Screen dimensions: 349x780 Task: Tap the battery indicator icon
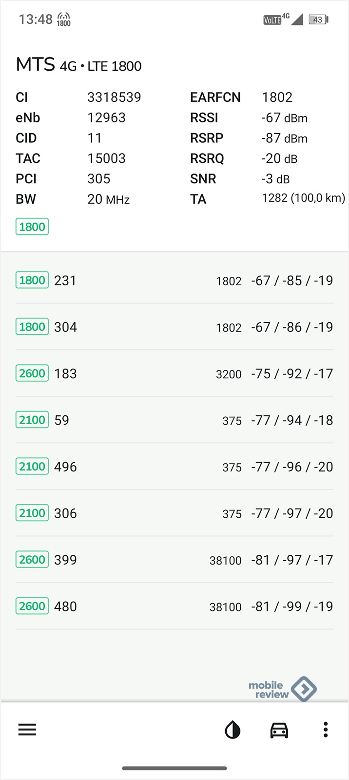pos(319,19)
